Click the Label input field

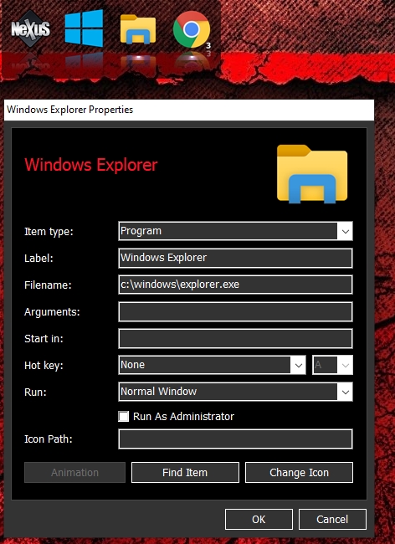pyautogui.click(x=235, y=258)
